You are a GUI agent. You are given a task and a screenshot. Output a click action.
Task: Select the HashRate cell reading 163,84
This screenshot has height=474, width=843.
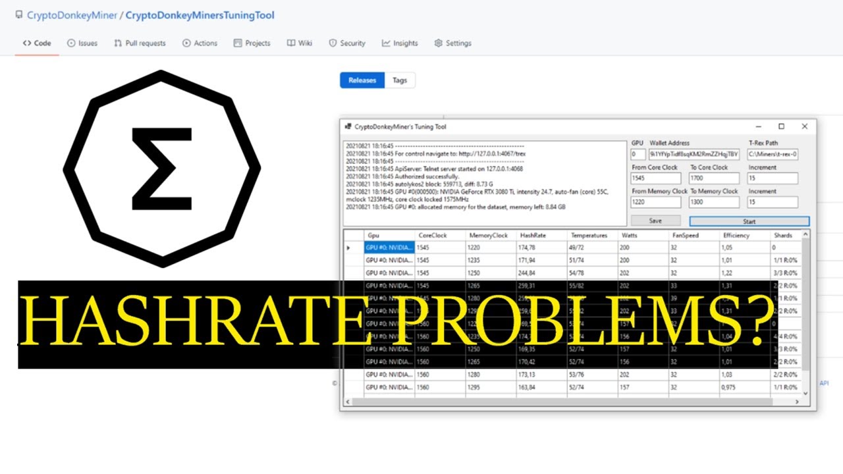[541, 387]
